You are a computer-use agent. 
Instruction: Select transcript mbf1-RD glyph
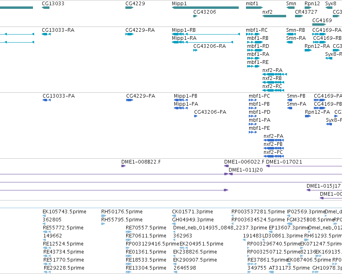(255, 50)
